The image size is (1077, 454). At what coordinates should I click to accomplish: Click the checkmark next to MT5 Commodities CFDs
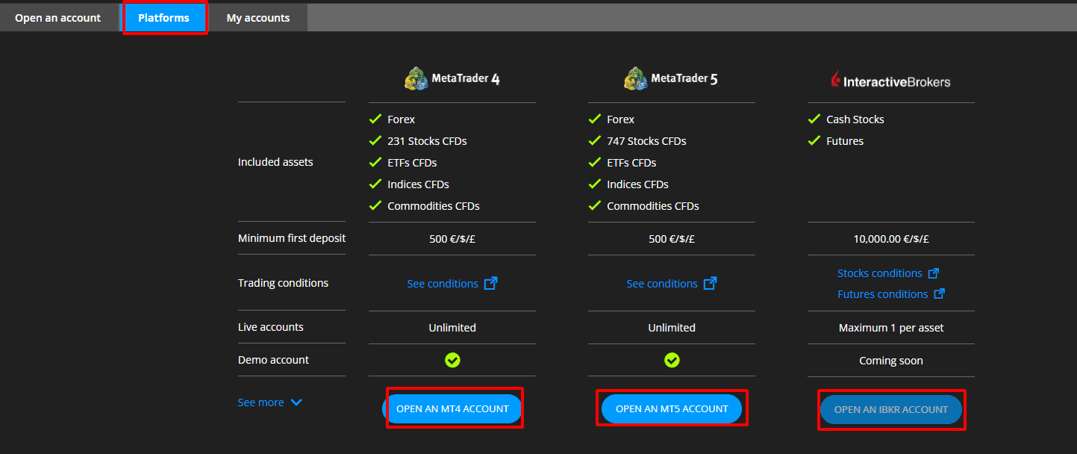click(595, 205)
